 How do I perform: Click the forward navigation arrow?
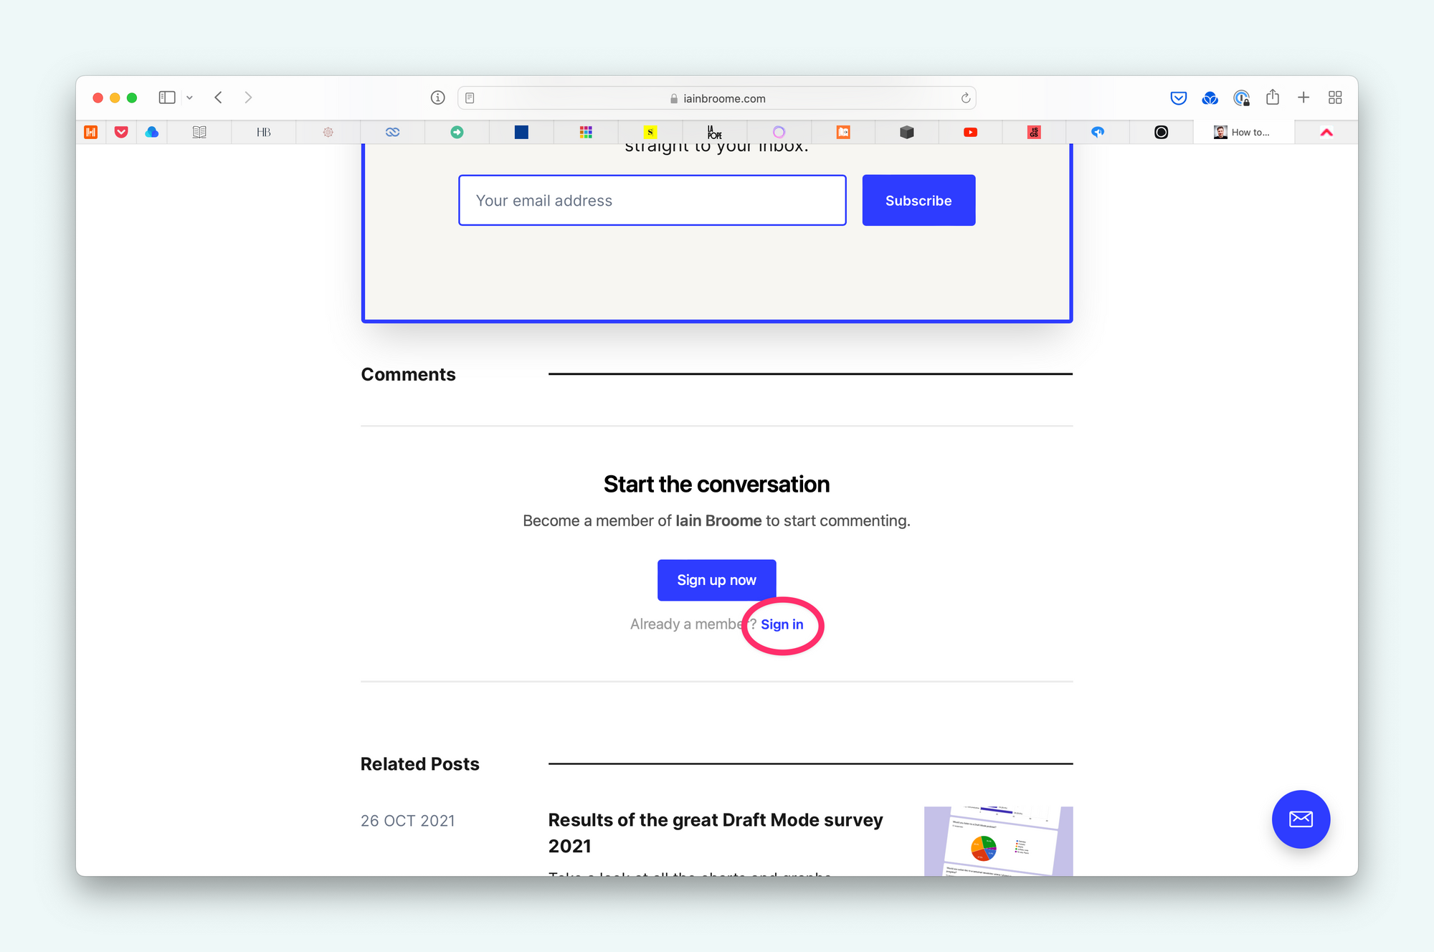click(x=247, y=97)
